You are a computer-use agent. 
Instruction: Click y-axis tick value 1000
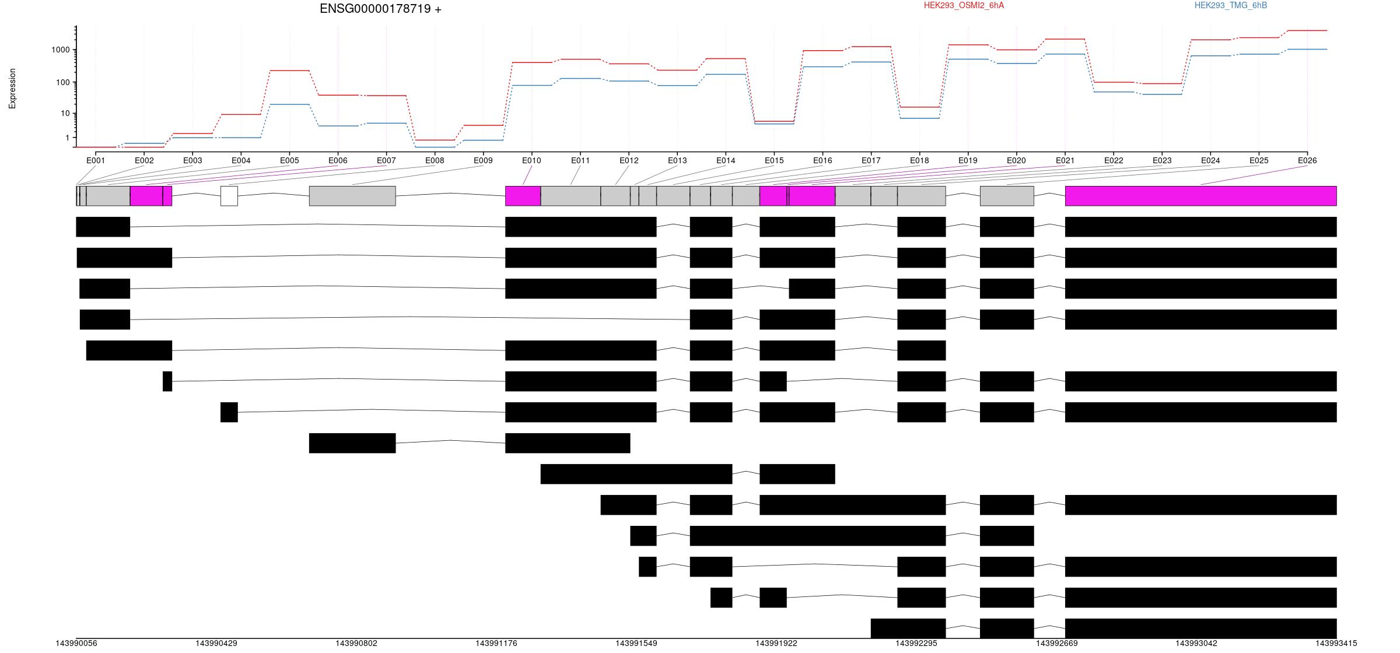pyautogui.click(x=61, y=50)
